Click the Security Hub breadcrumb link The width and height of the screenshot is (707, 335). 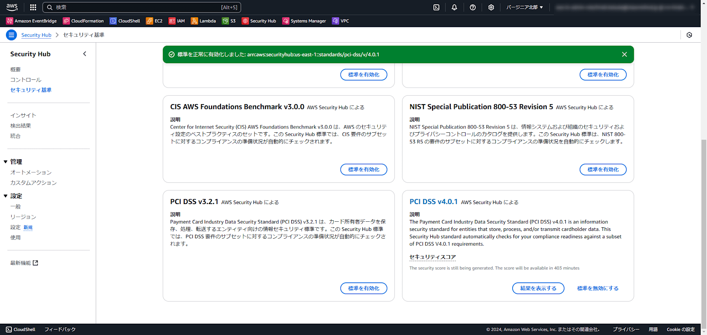coord(36,35)
